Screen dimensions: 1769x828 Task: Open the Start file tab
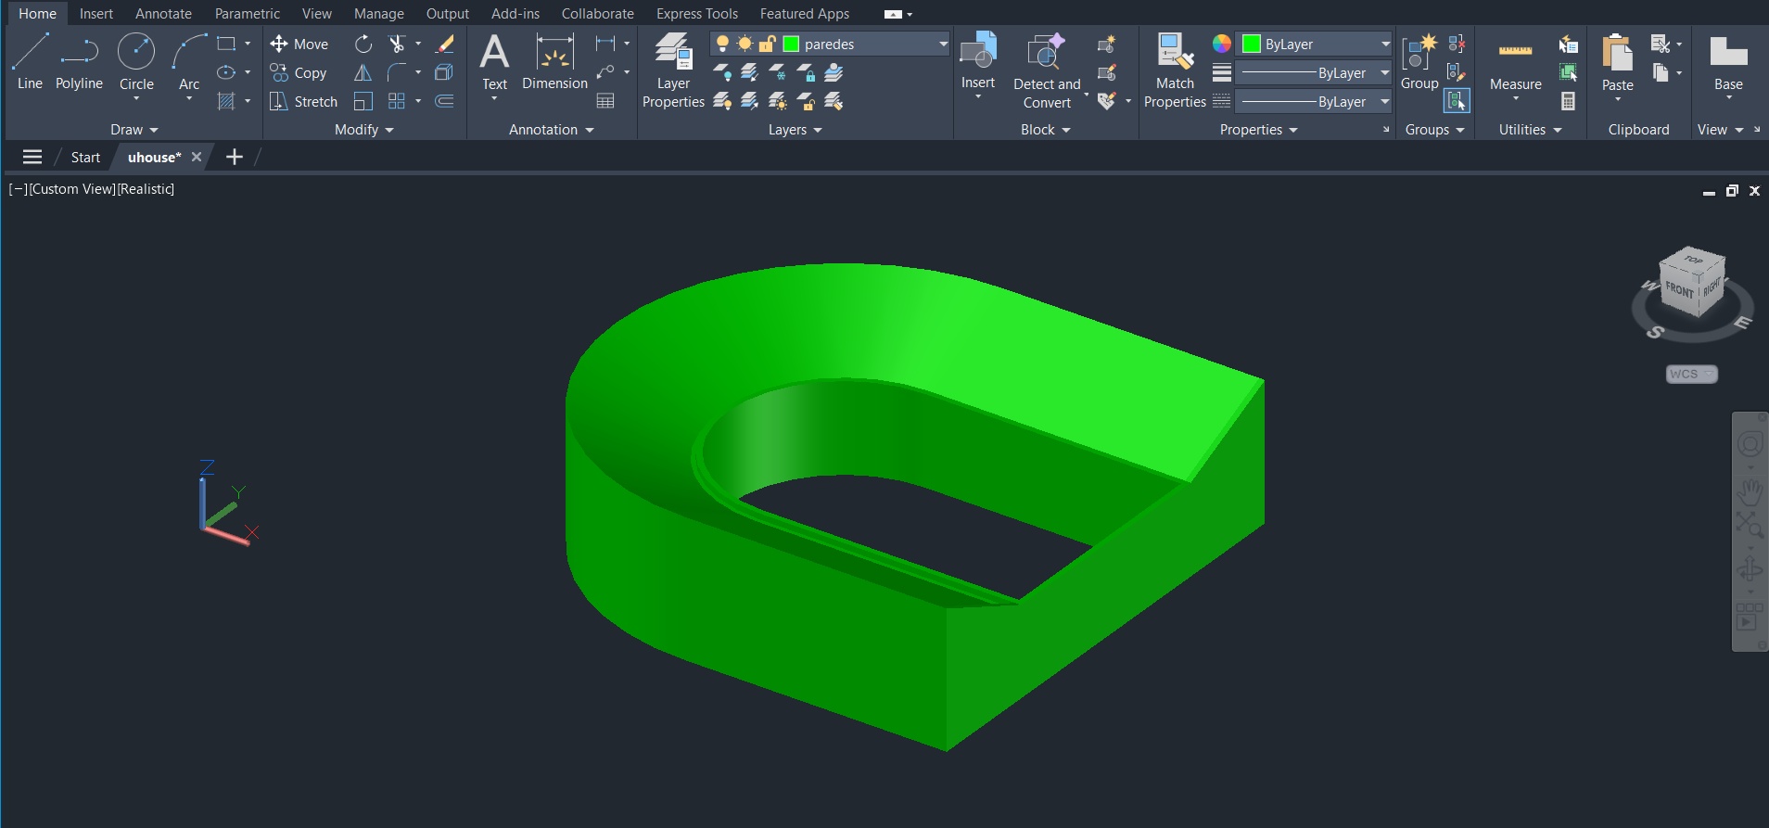coord(85,158)
